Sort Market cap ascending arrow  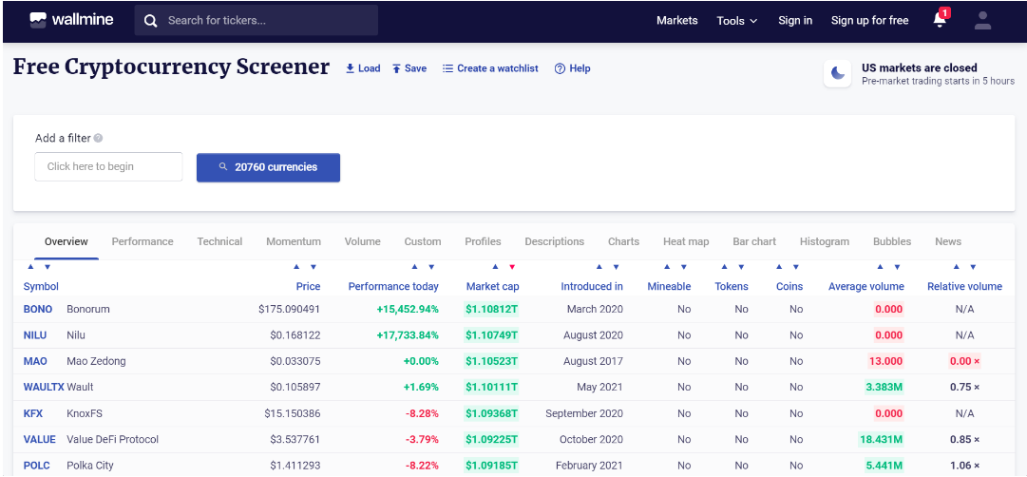point(495,267)
